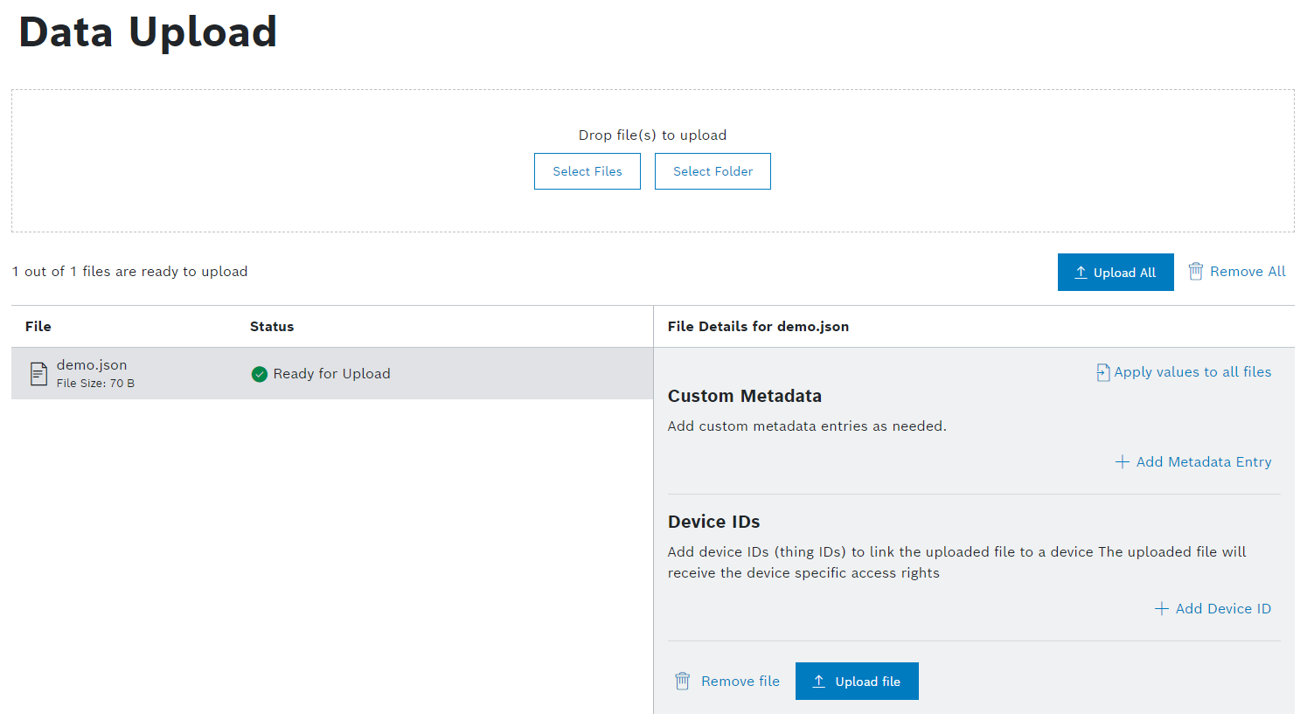The width and height of the screenshot is (1307, 727).
Task: Add a new entry via Add Metadata Entry
Action: point(1203,462)
